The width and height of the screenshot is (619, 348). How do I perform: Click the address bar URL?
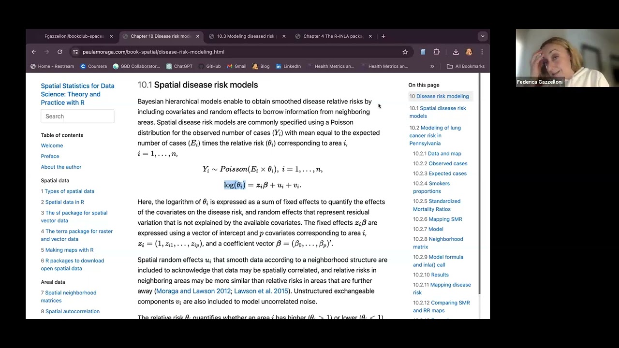coord(153,52)
